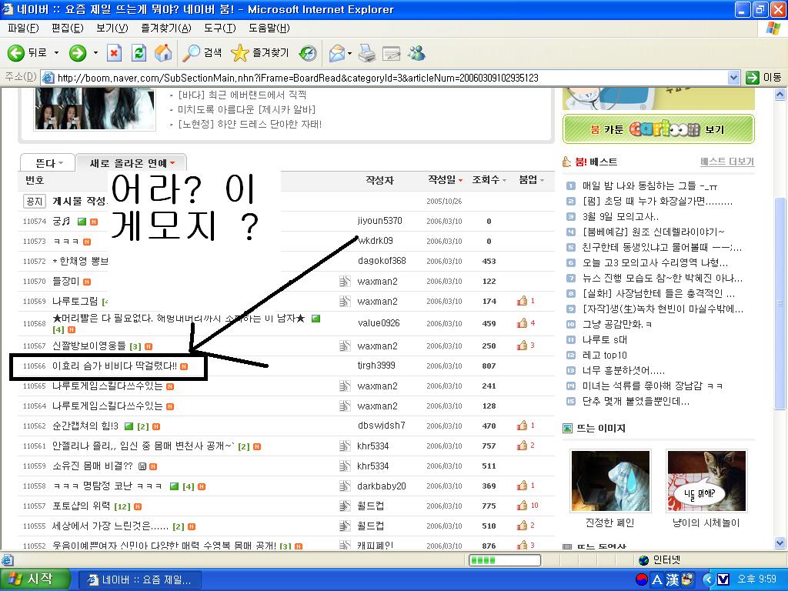Click author name dbswjdsh7

point(382,425)
